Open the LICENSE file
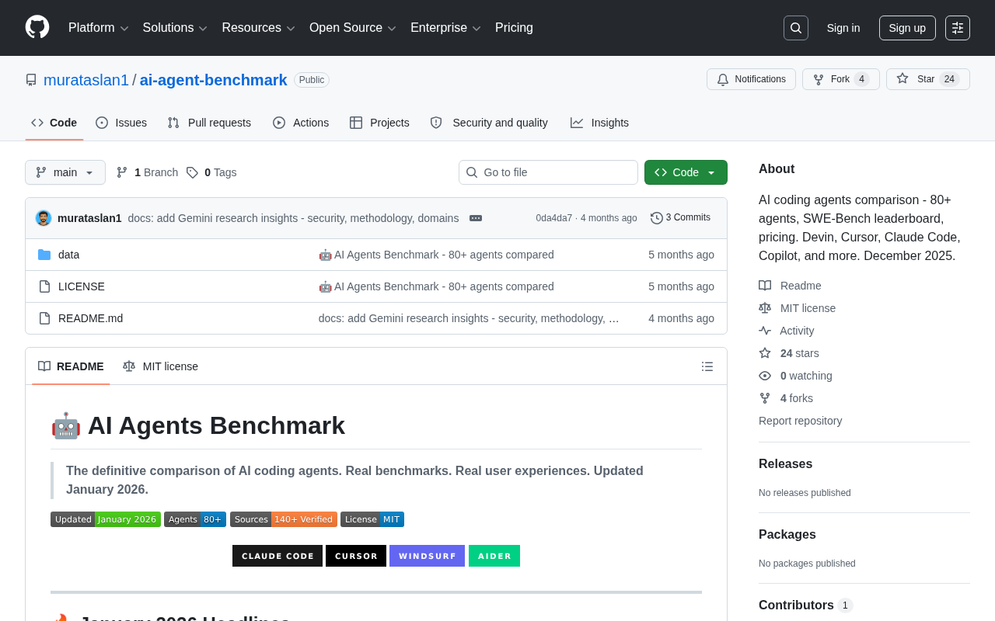Viewport: 995px width, 621px height. (82, 286)
